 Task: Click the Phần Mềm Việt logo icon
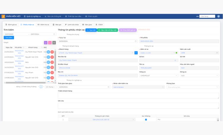3,16
